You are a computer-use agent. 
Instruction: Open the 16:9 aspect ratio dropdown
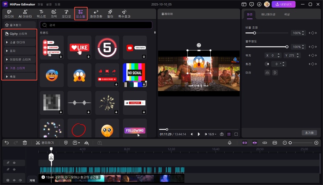point(211,134)
